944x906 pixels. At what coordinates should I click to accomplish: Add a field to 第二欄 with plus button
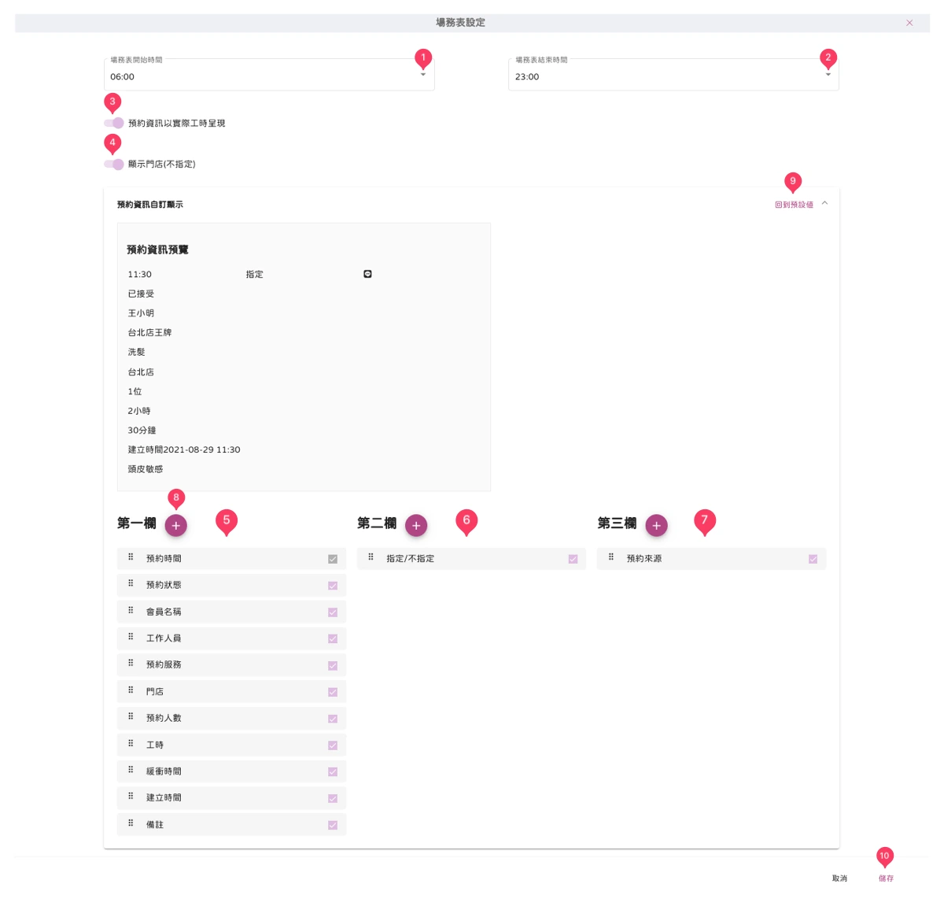[416, 525]
